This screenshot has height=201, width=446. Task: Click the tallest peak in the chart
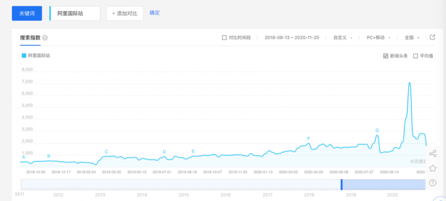coord(410,83)
